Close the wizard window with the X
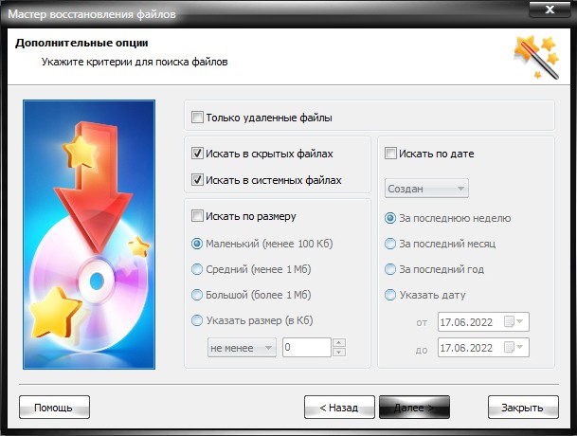Screen dimensions: 577x436 tap(550, 9)
